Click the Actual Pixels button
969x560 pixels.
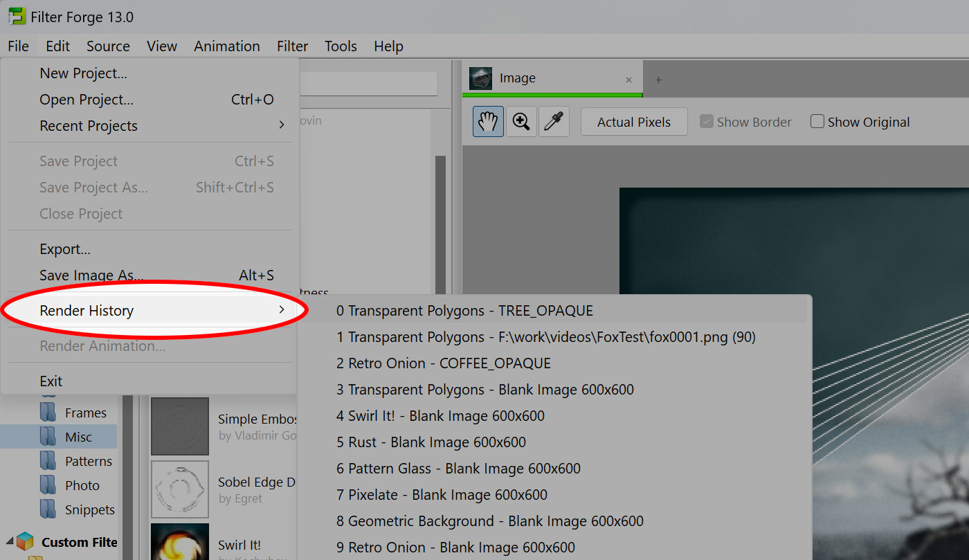[x=634, y=122]
